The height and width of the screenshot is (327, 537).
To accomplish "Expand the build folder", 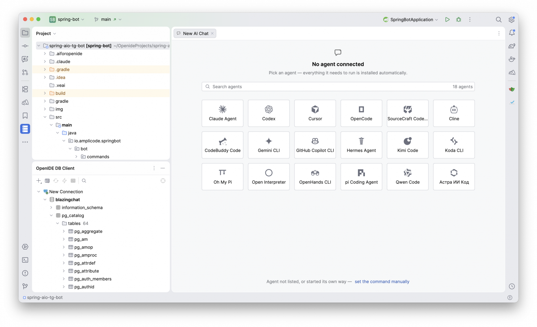I will (45, 93).
